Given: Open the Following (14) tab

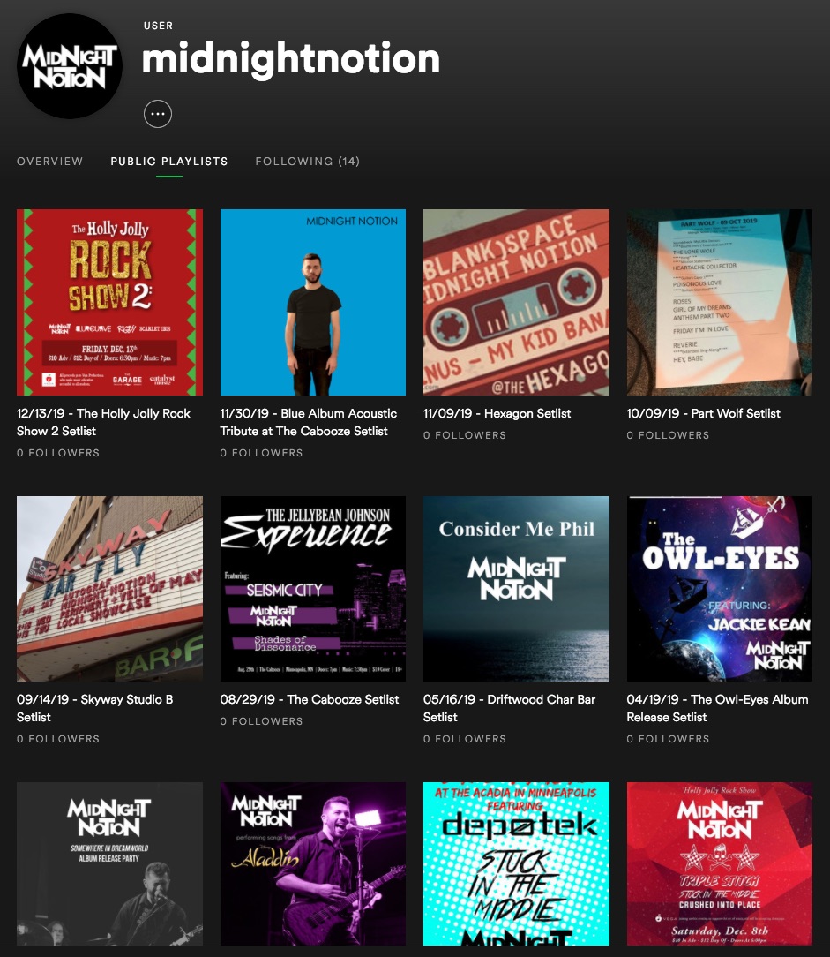Looking at the screenshot, I should coord(307,162).
